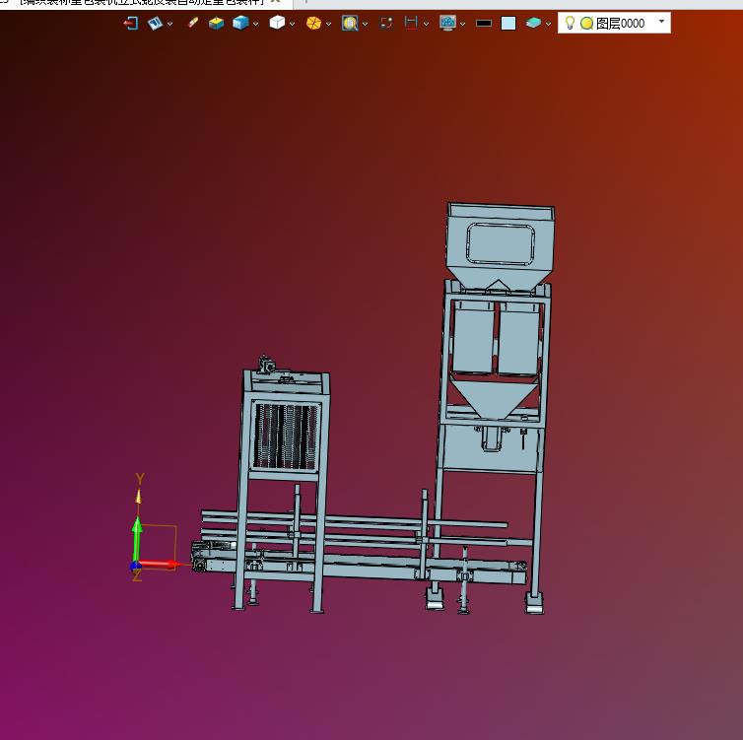Select the motor atop left frame
Viewport: 743px width, 740px height.
267,366
